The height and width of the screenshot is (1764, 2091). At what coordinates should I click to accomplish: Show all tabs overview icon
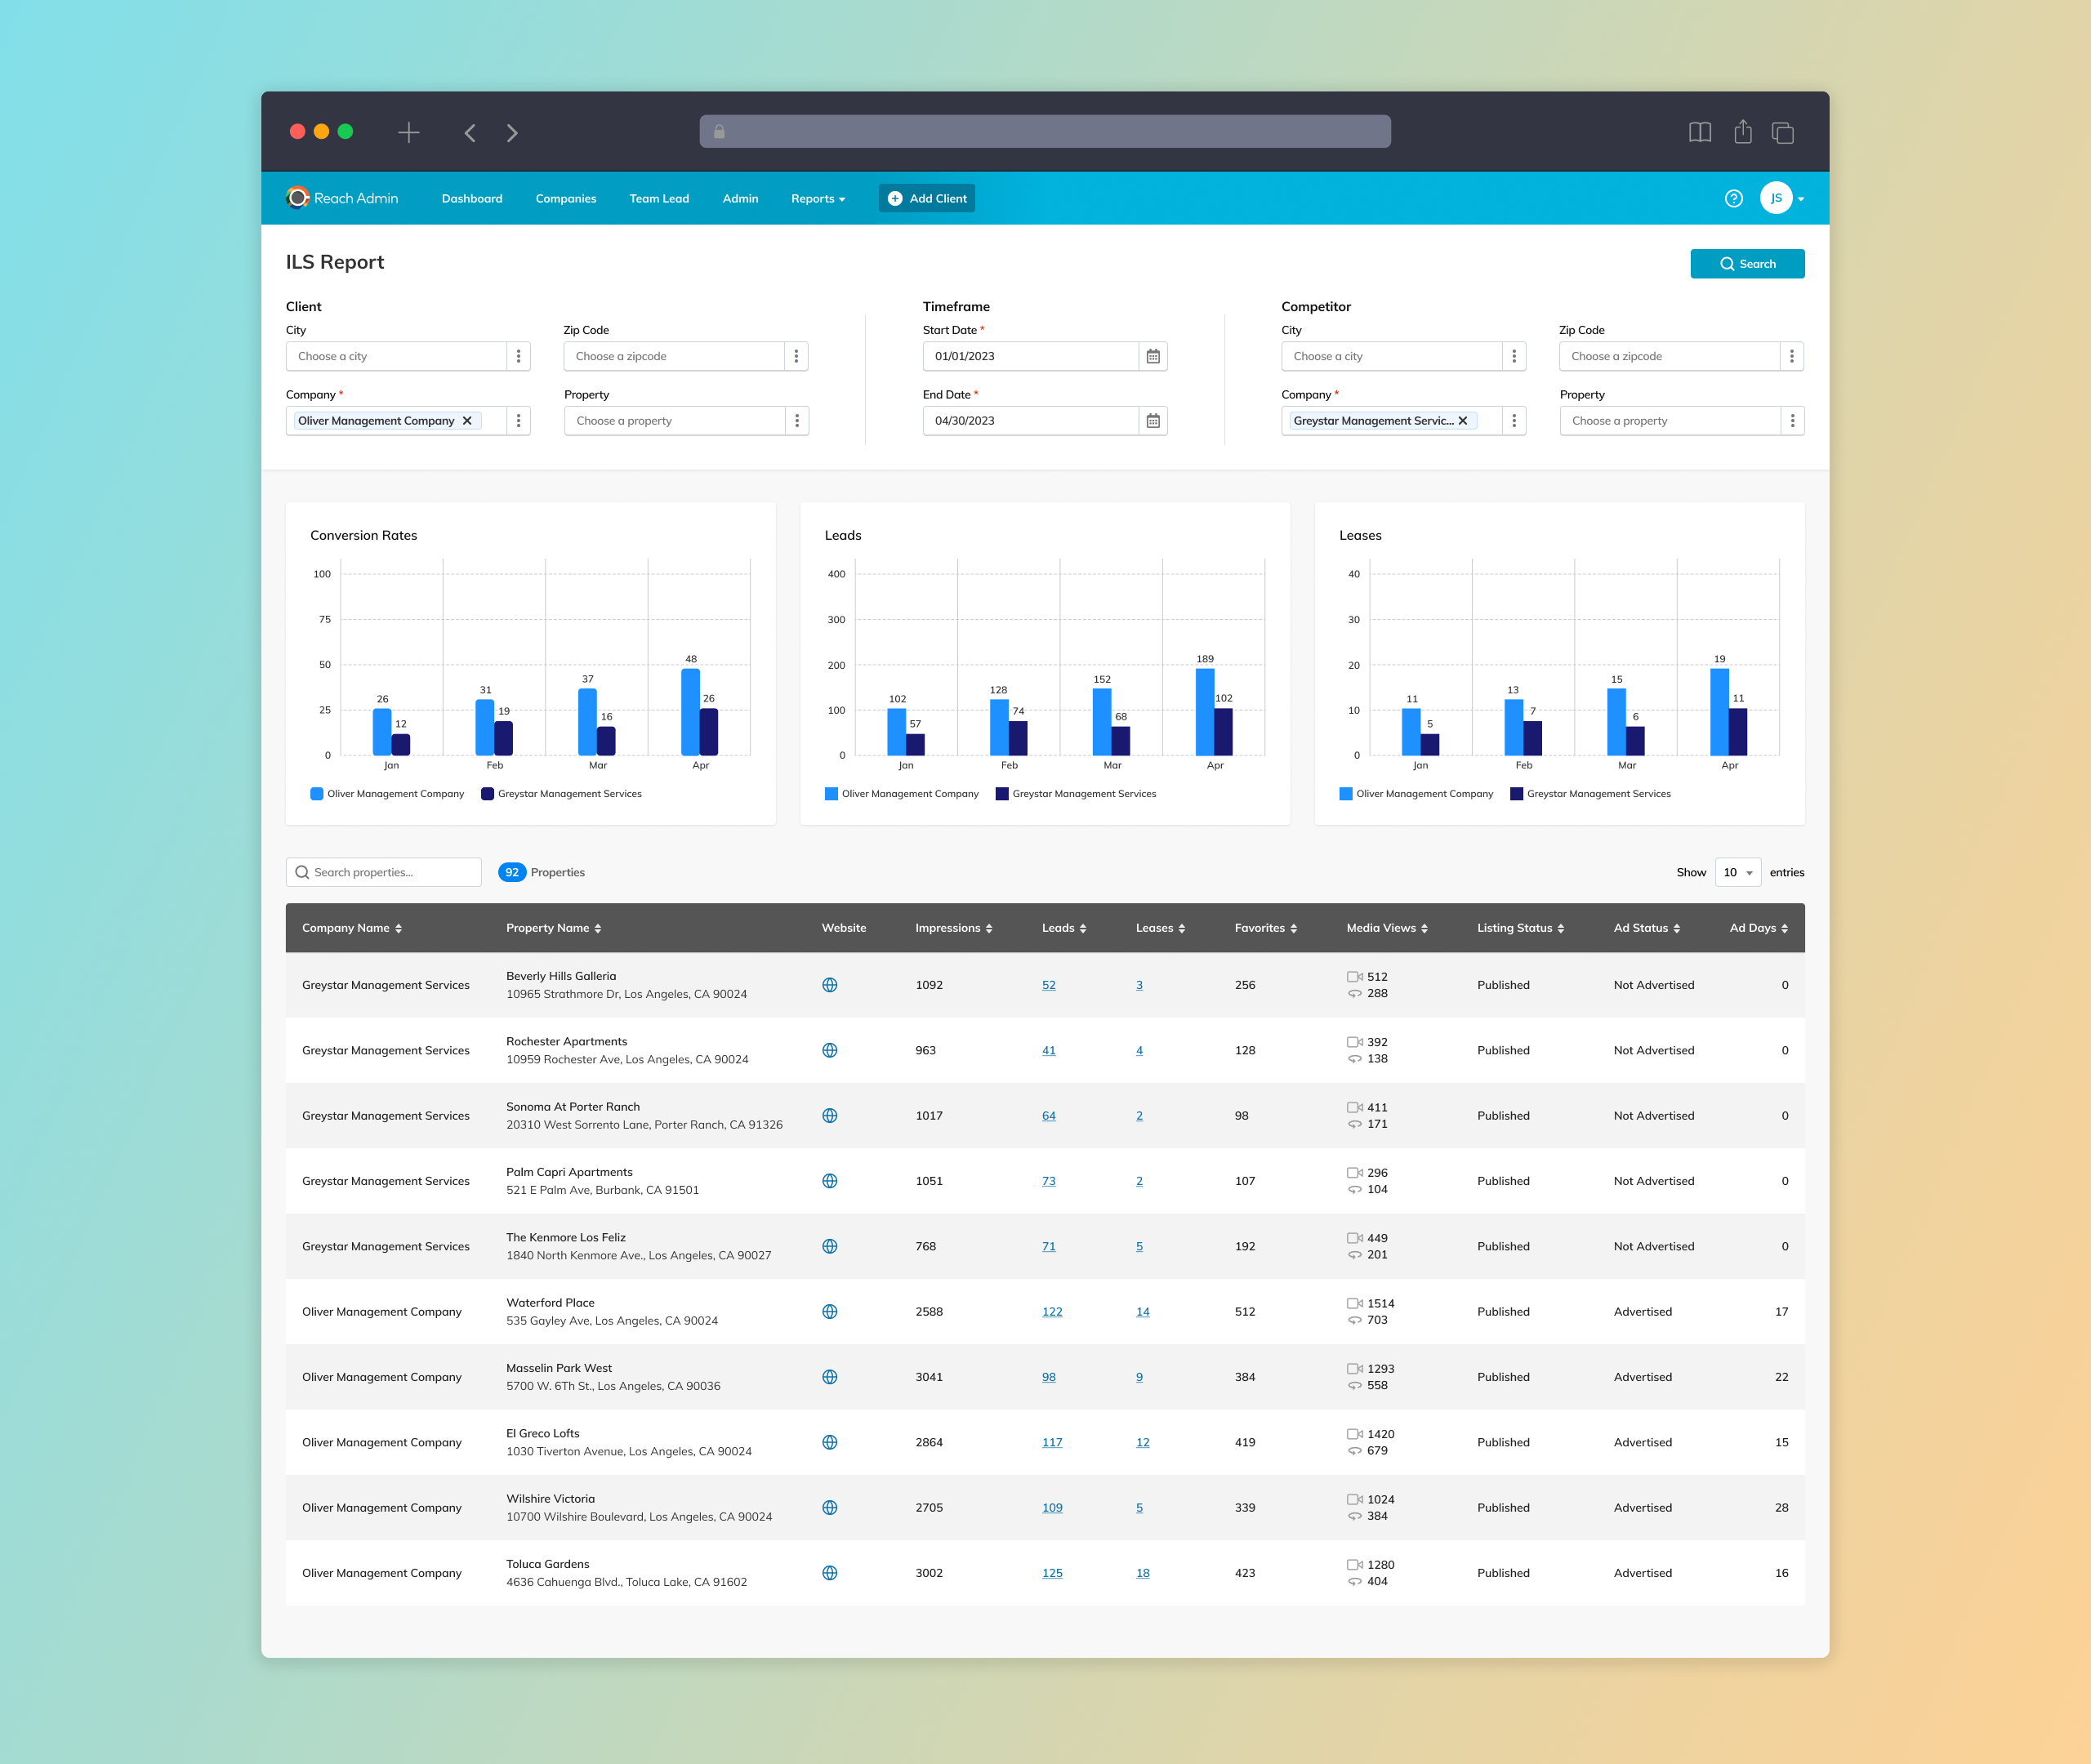pyautogui.click(x=1782, y=132)
